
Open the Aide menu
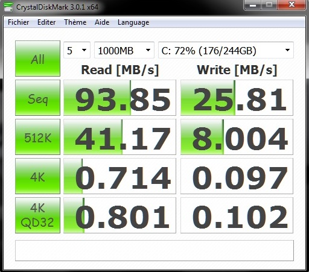[102, 22]
